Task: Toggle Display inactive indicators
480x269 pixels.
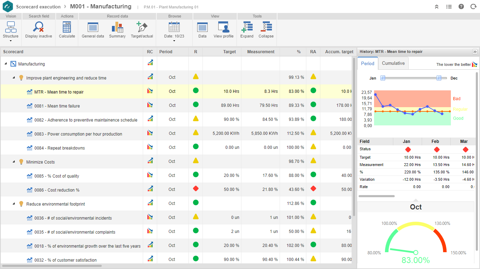Action: (x=39, y=30)
